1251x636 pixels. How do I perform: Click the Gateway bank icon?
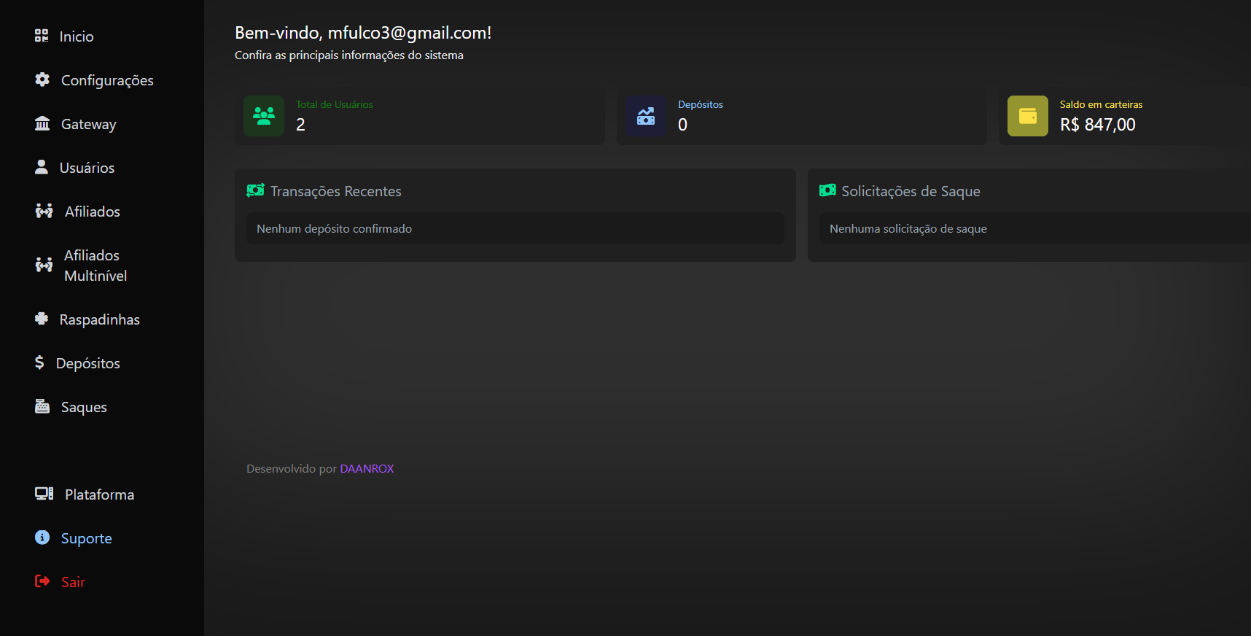pos(42,123)
